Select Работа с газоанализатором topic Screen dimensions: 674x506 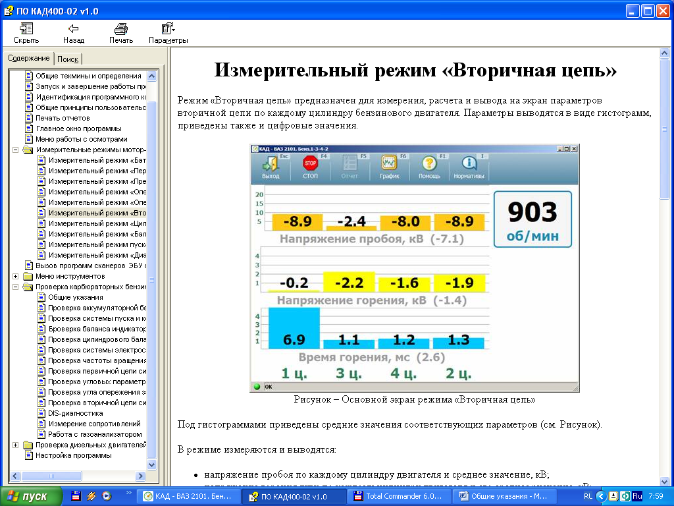coord(95,434)
